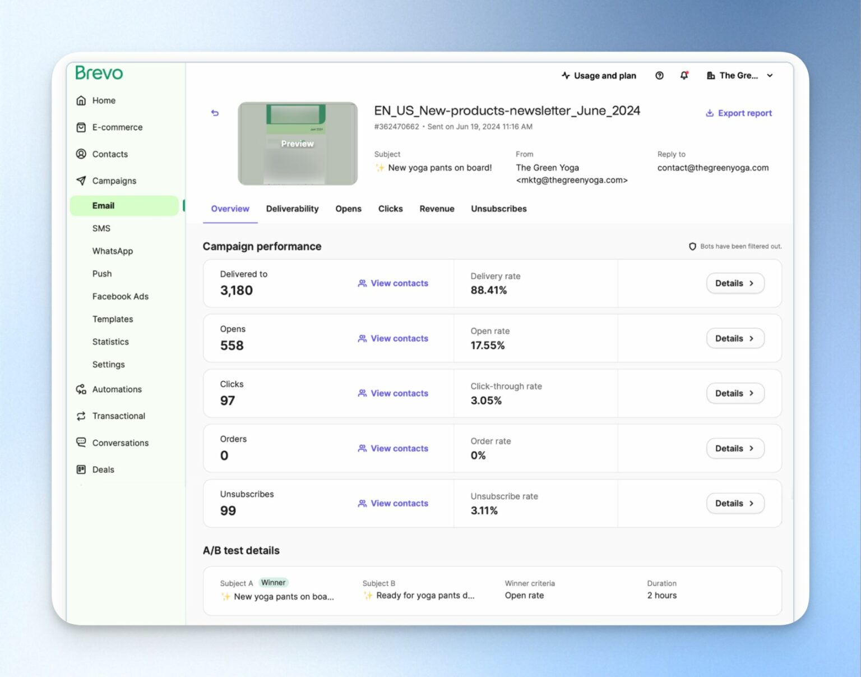Click the notification bell icon

(x=684, y=75)
